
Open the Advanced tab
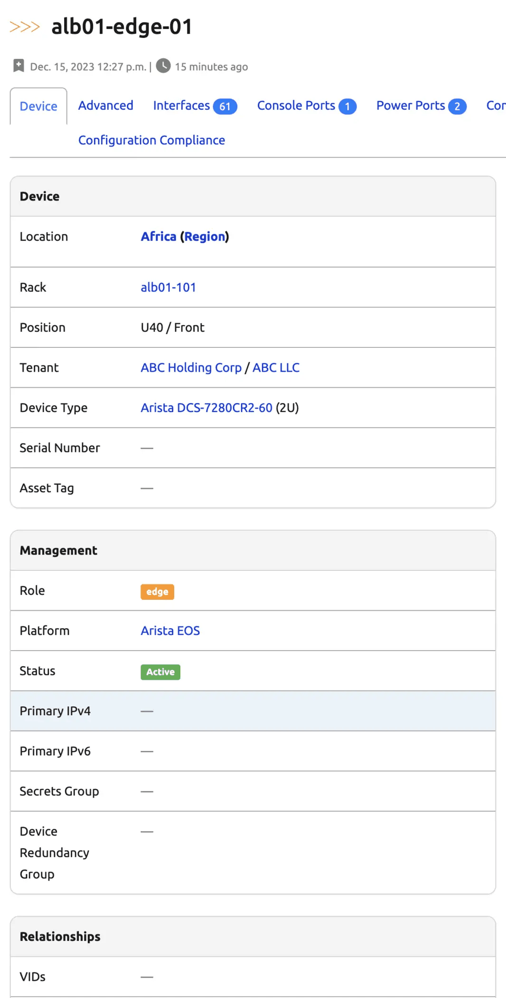coord(105,106)
